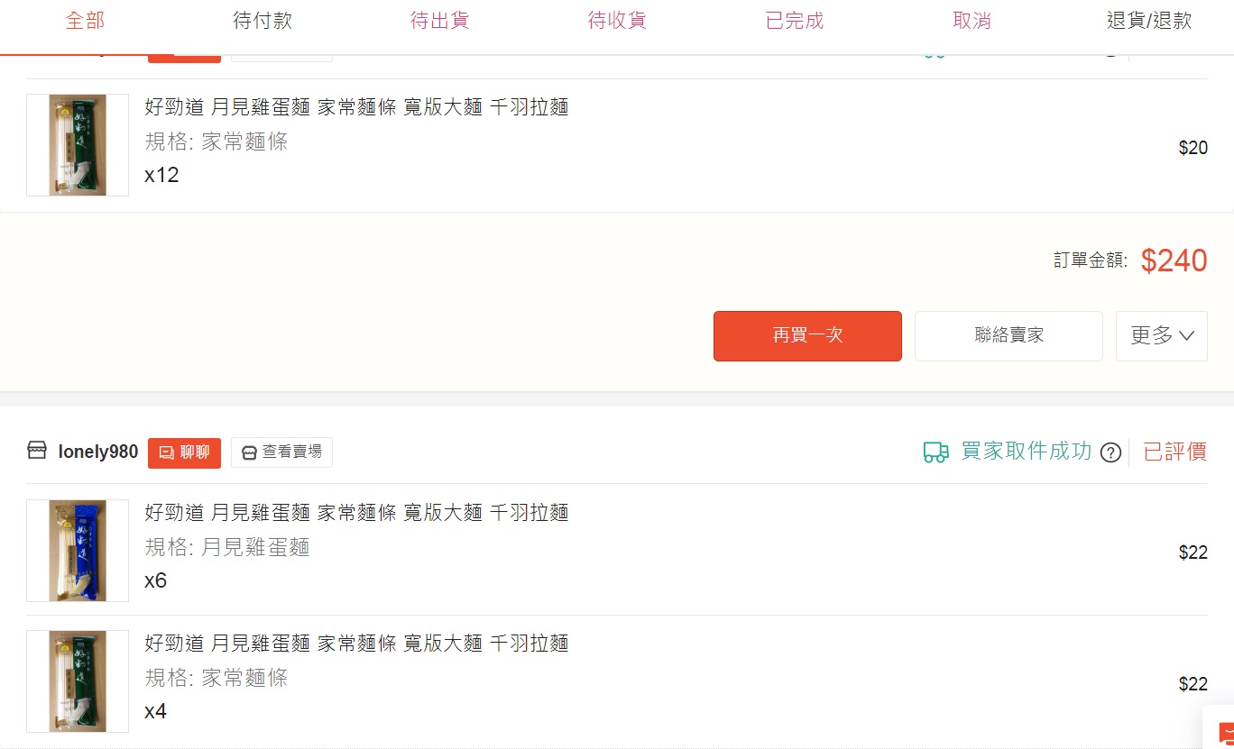
Task: Open the chat widget icon at bottom-right corner
Action: [1225, 731]
